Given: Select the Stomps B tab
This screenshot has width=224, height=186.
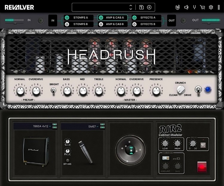Looking at the screenshot, I should [x=79, y=24].
